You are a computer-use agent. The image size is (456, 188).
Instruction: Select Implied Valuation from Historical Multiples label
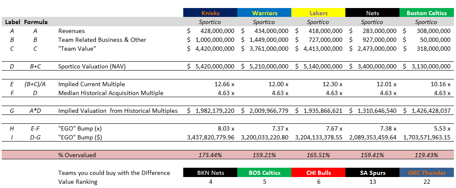(118, 111)
